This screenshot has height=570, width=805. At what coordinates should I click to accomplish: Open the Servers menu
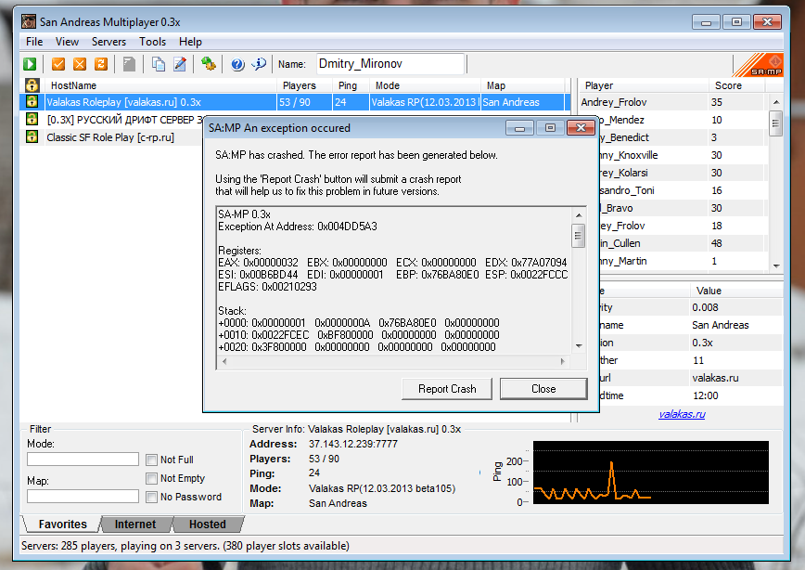point(109,42)
